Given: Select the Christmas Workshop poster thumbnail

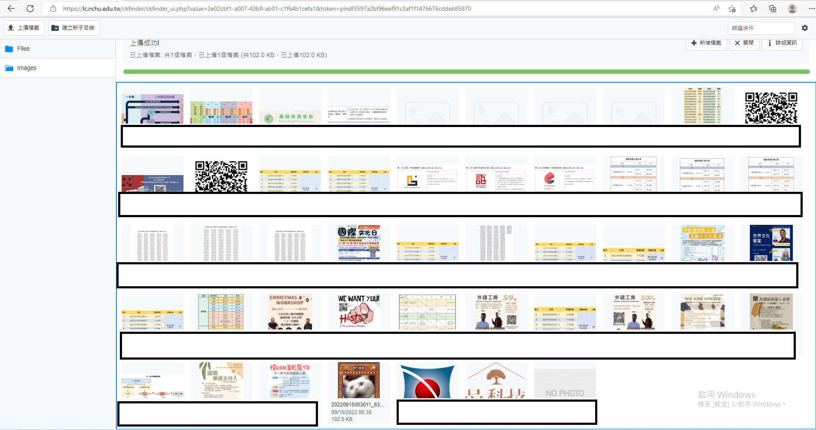Looking at the screenshot, I should tap(290, 312).
